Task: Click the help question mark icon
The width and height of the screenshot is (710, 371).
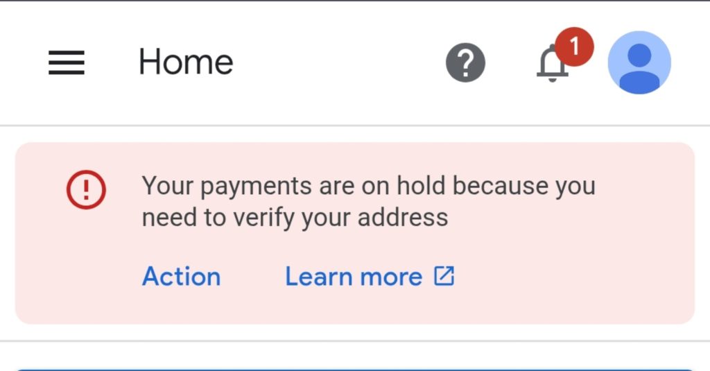Action: [x=465, y=63]
